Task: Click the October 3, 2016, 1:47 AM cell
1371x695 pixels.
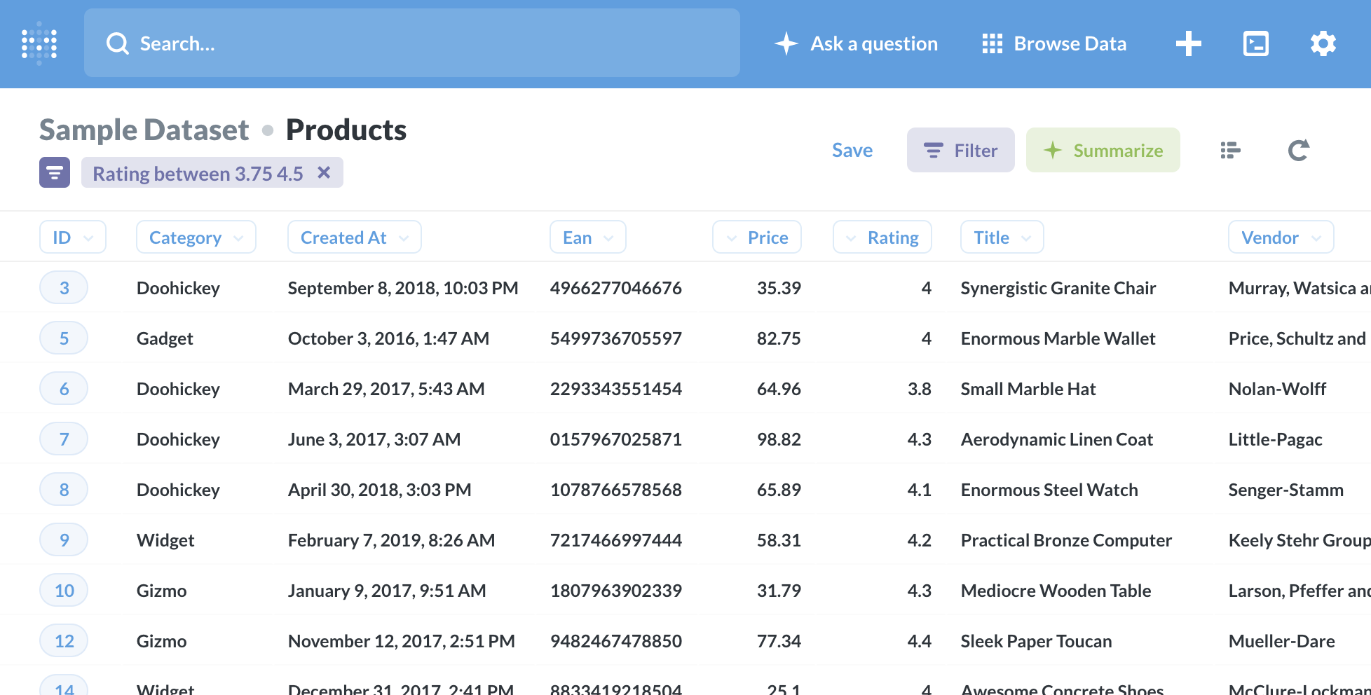Action: (389, 338)
